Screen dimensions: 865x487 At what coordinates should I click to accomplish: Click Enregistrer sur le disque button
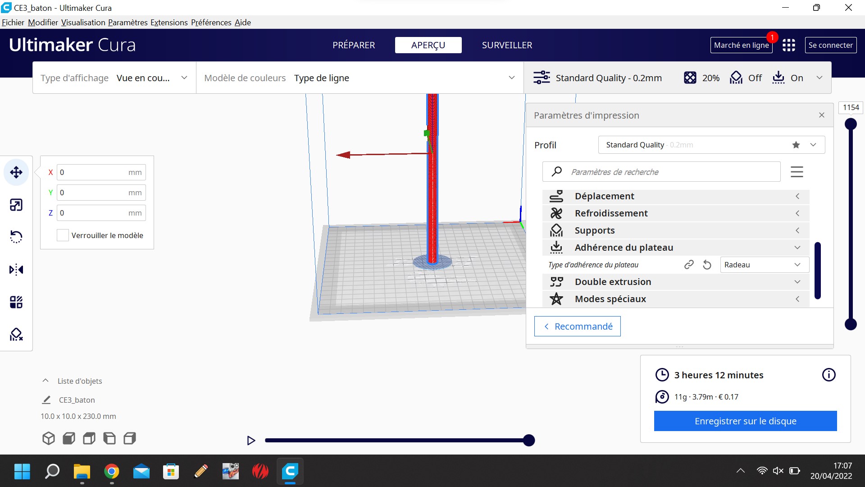point(745,421)
